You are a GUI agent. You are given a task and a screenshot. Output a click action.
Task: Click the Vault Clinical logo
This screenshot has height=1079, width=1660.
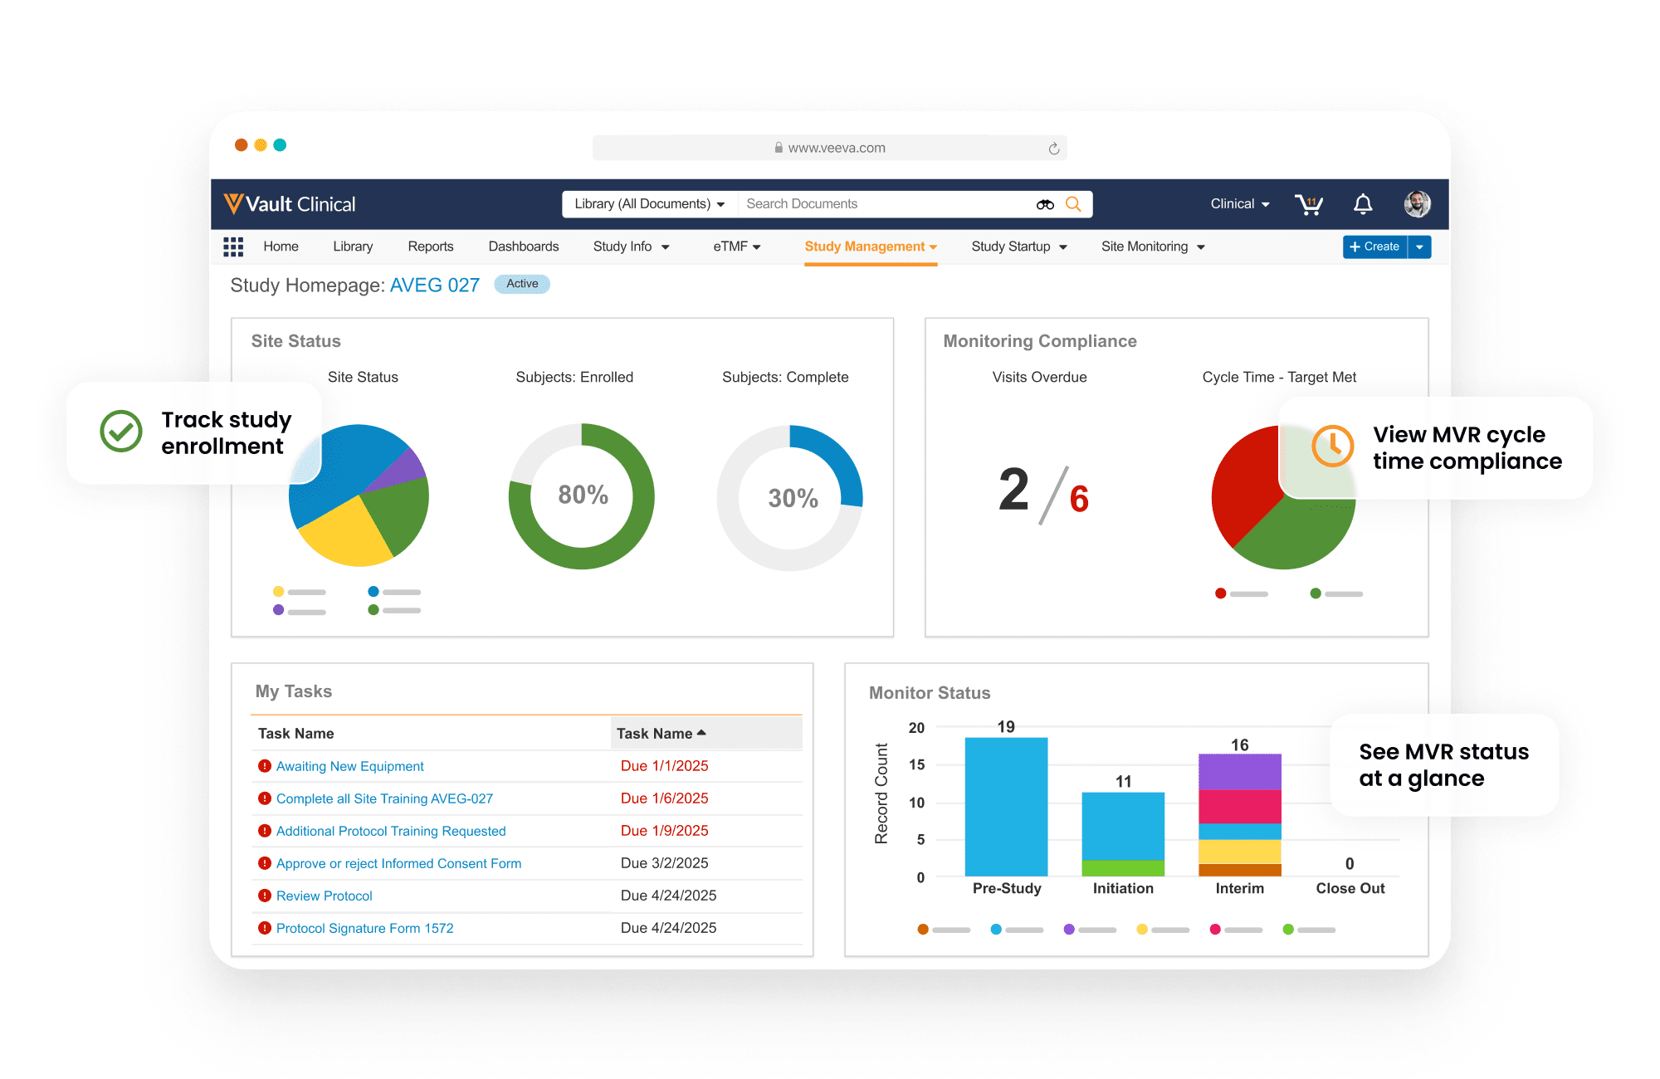289,204
